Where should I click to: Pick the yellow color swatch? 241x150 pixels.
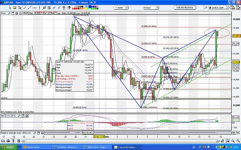point(86,8)
